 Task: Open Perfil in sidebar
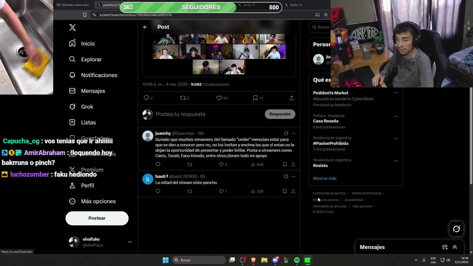(82, 185)
